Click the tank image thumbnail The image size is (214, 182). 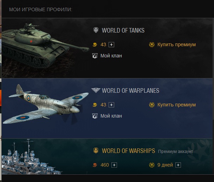(x=45, y=46)
